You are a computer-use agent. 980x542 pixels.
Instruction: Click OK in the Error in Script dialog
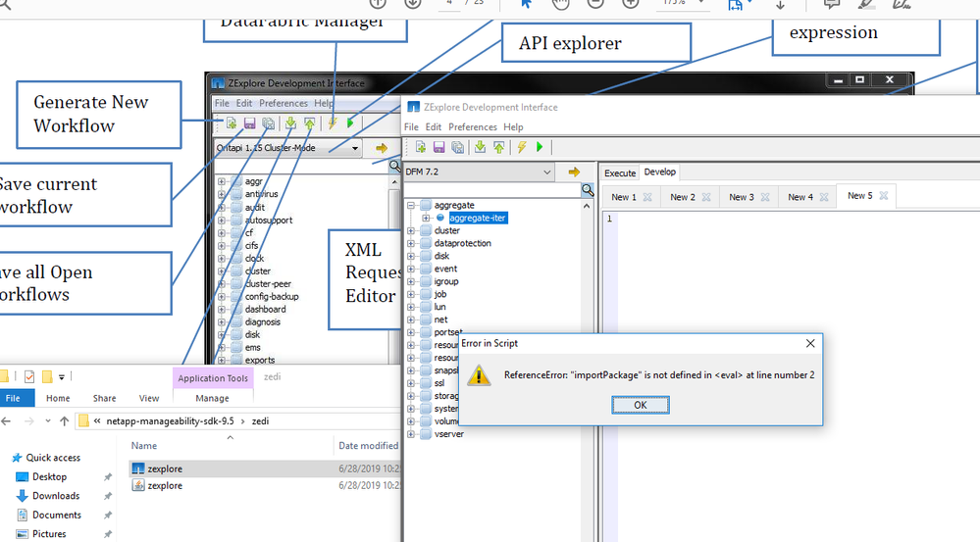pyautogui.click(x=640, y=405)
